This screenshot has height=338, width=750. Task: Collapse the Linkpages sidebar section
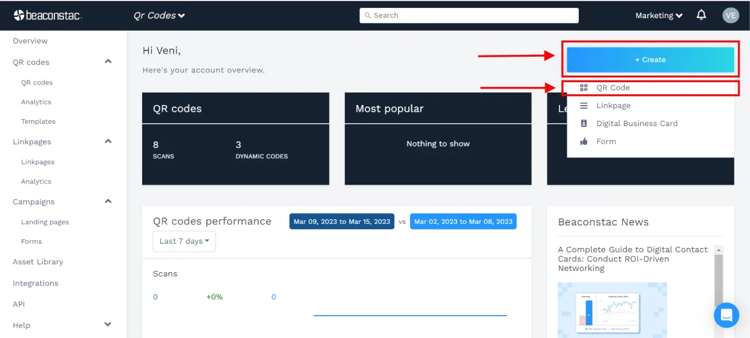pos(108,141)
